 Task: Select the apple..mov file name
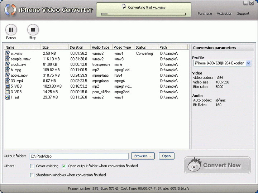[x=19, y=76]
